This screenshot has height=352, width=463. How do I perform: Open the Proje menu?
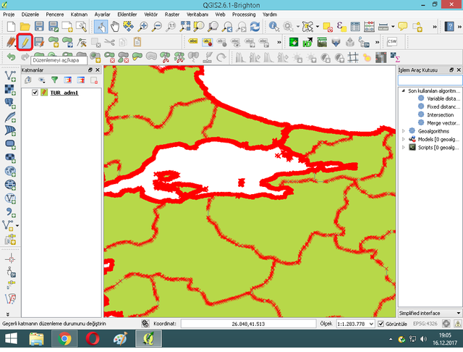pyautogui.click(x=9, y=14)
